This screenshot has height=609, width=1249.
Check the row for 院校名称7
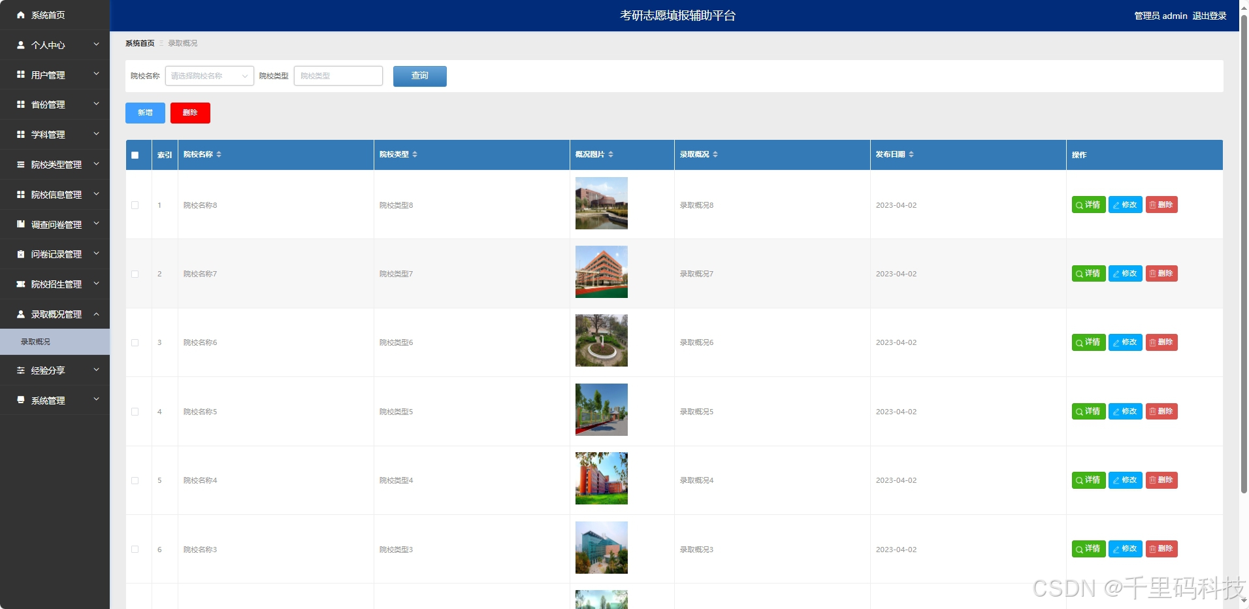(135, 274)
